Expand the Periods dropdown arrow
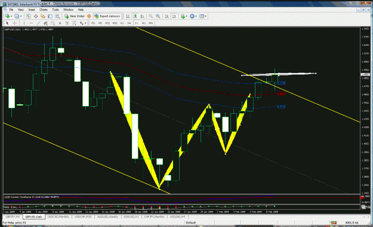 pyautogui.click(x=196, y=16)
